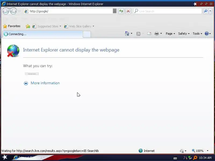Click the orange magnifier tray icon
The image size is (215, 161).
[x=195, y=158]
